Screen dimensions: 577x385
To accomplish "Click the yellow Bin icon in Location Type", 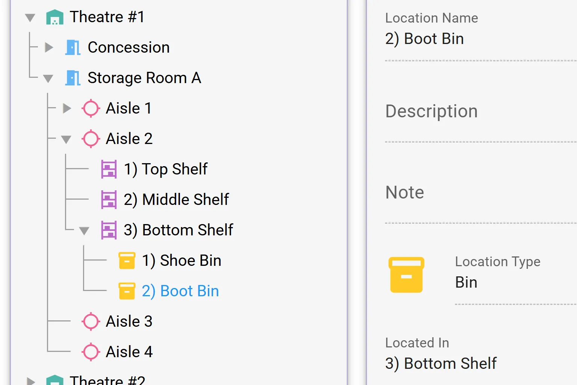I will (x=406, y=275).
